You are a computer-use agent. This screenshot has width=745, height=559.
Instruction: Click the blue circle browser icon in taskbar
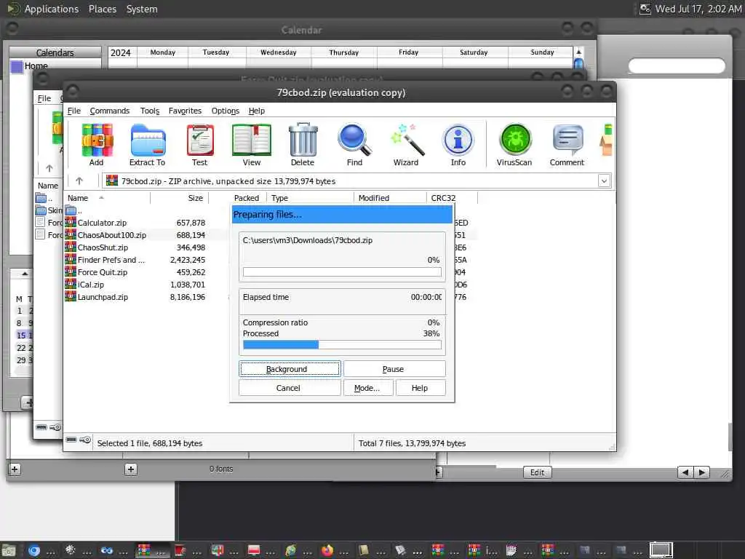pyautogui.click(x=33, y=550)
